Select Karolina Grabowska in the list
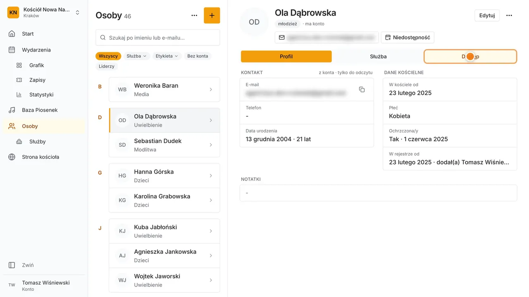The width and height of the screenshot is (529, 297). pyautogui.click(x=164, y=200)
